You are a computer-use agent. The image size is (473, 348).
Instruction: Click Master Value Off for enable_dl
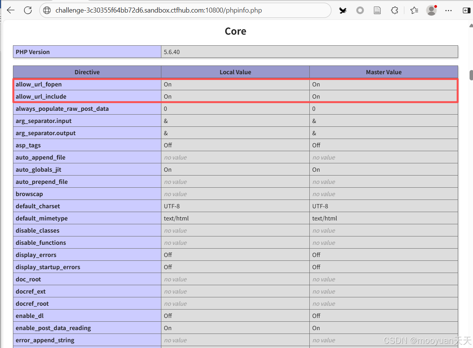(x=316, y=316)
